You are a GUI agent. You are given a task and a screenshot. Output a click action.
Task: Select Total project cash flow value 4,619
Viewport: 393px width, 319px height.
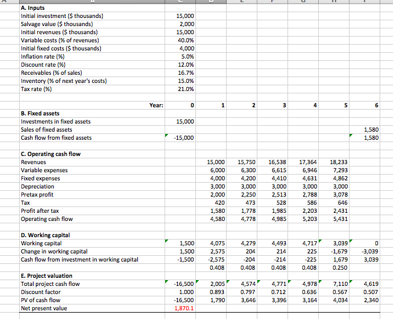pyautogui.click(x=365, y=284)
